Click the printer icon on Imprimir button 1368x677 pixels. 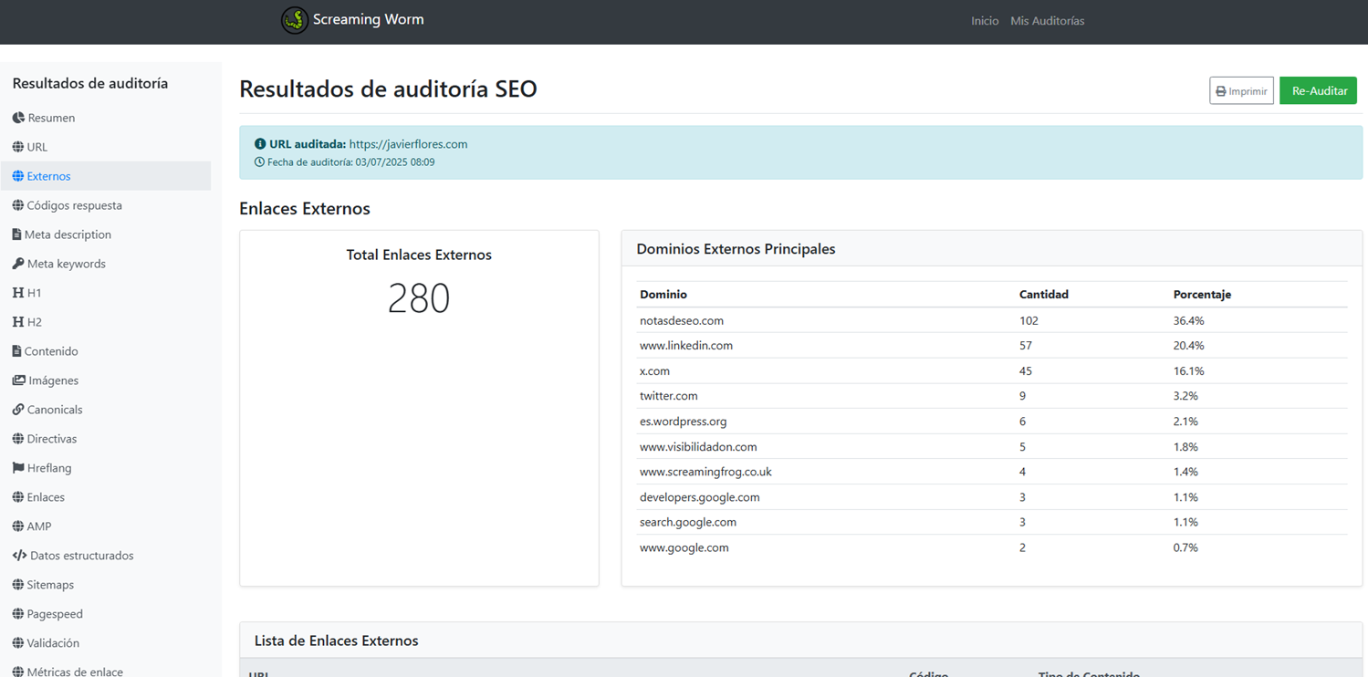click(x=1221, y=91)
